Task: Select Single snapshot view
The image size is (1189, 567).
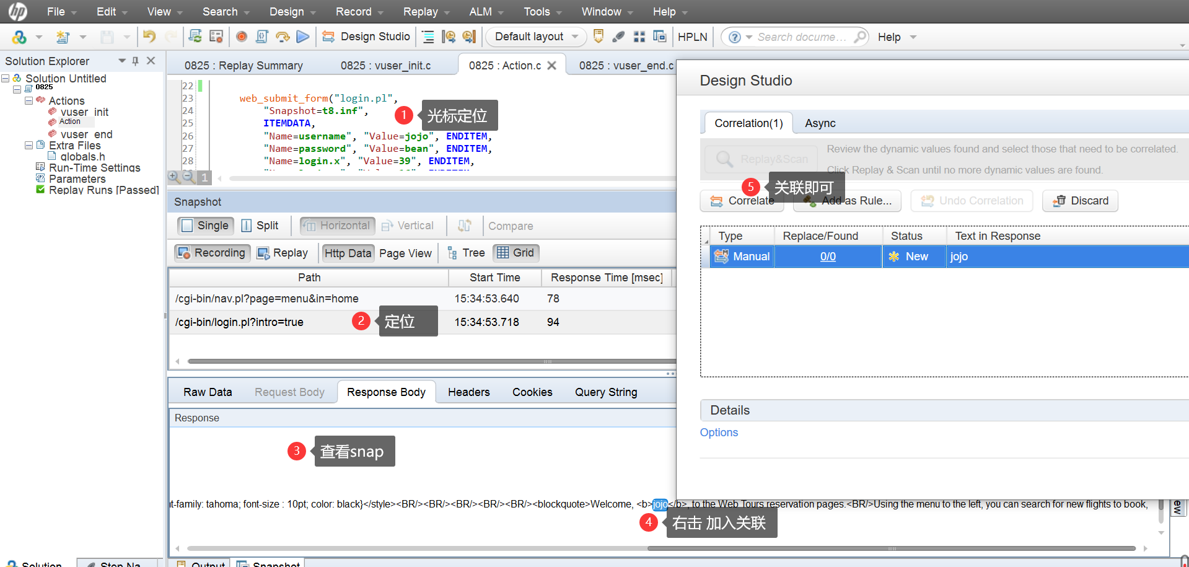Action: (206, 226)
